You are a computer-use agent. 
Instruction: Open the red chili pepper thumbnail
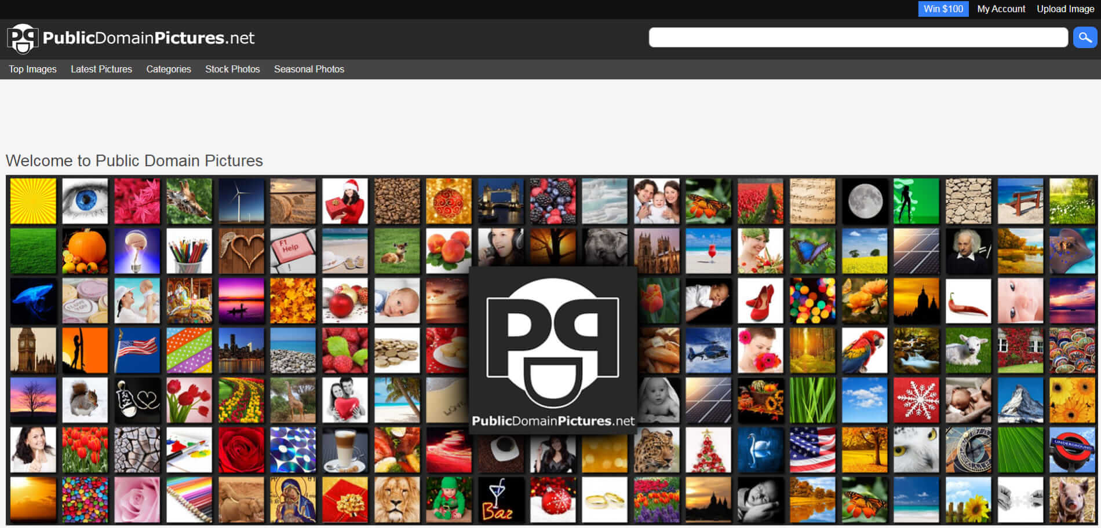(x=968, y=300)
